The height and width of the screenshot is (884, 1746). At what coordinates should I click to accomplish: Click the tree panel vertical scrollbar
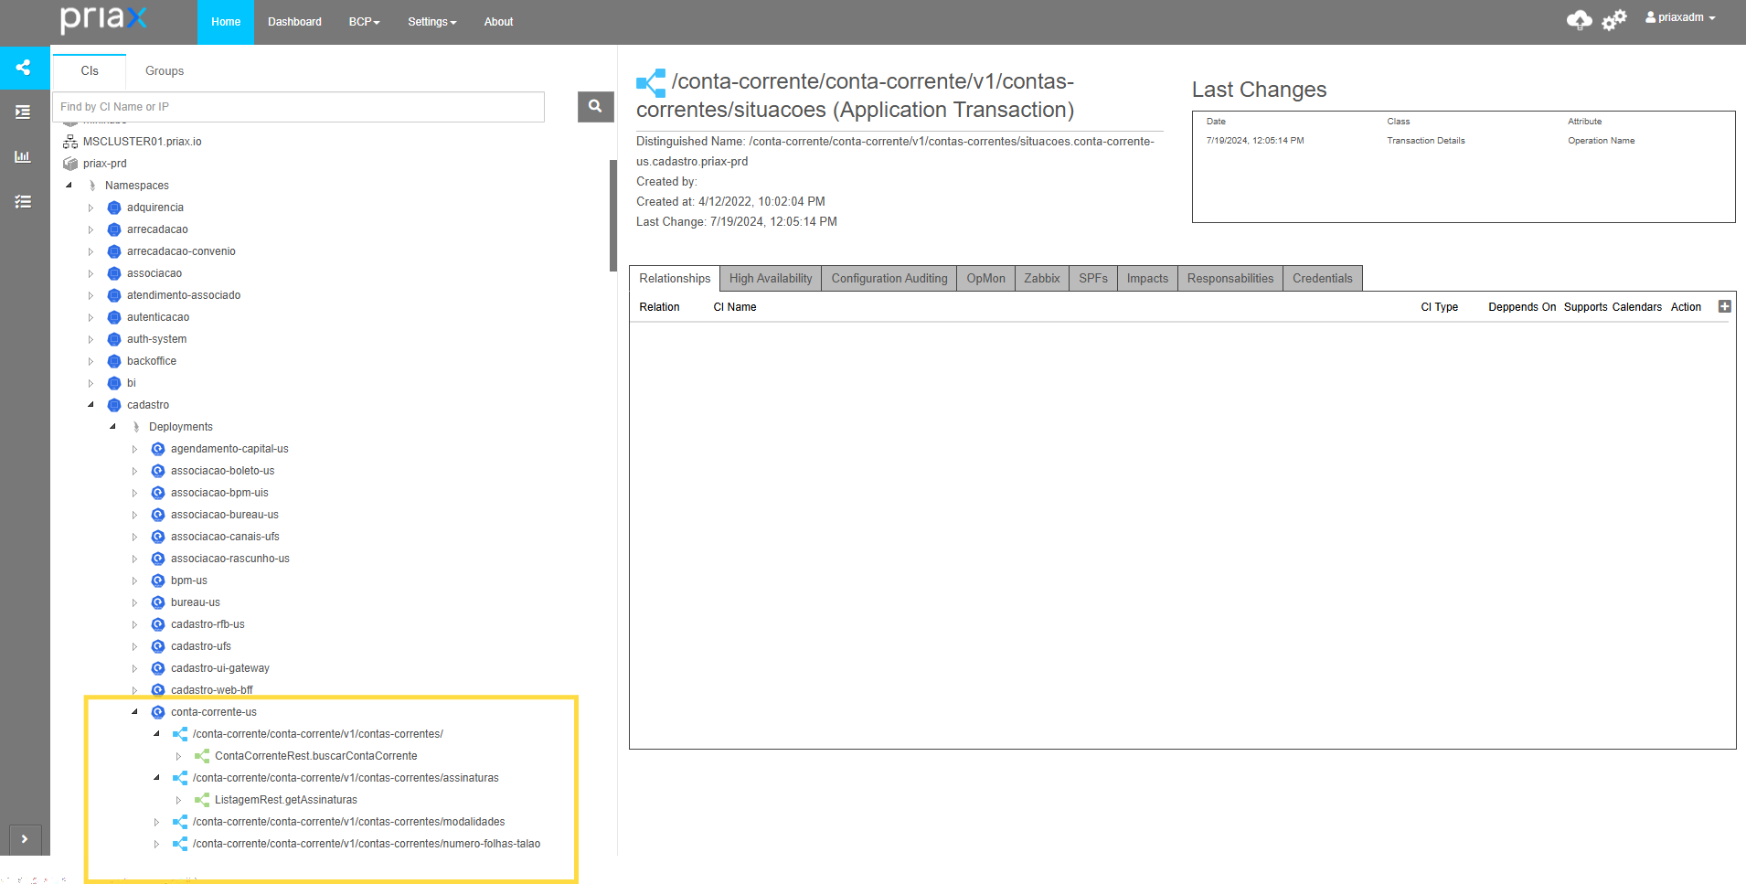pos(613,216)
